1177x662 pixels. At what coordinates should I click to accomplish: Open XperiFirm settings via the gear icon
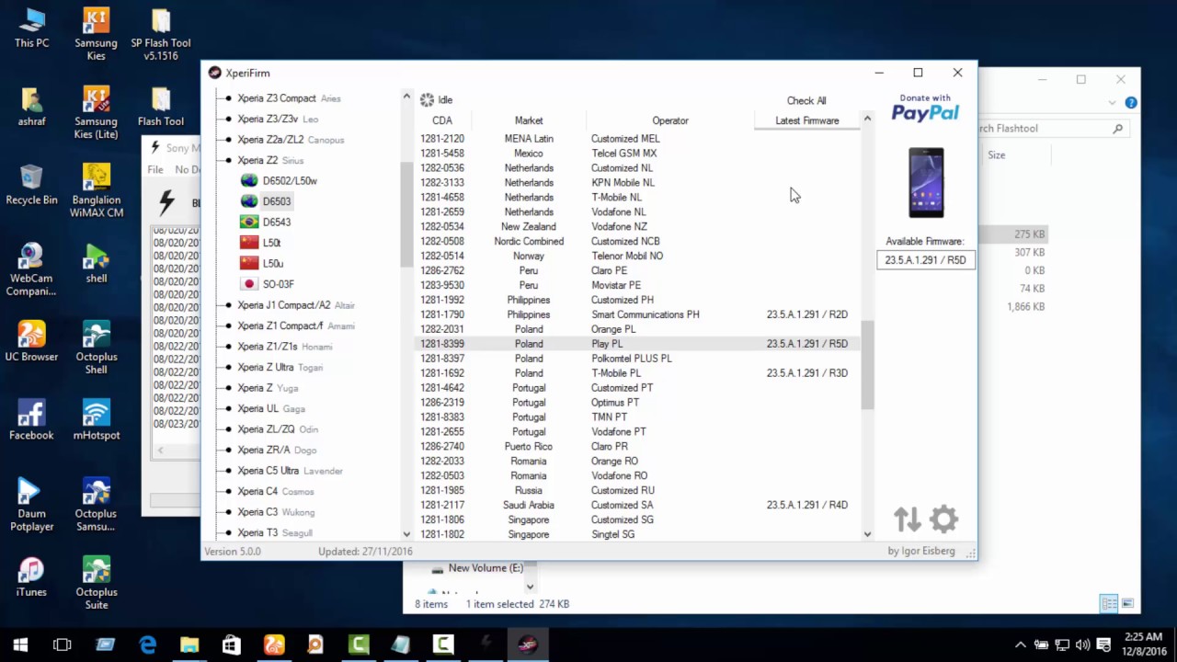pos(943,519)
